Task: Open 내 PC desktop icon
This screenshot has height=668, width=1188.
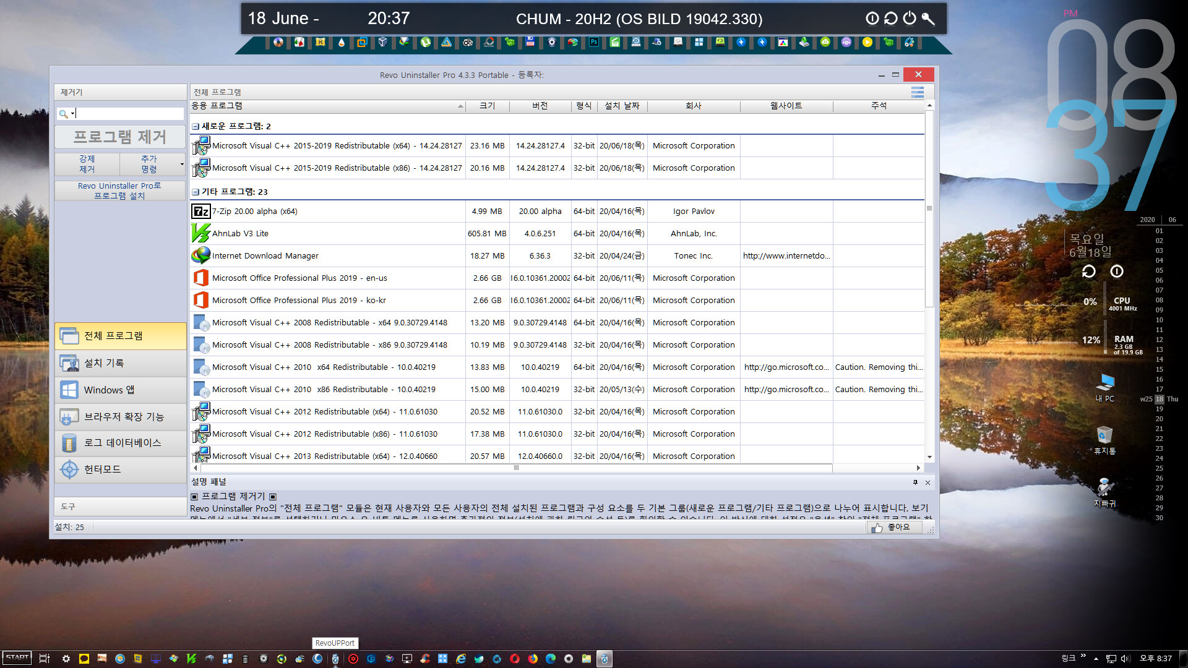Action: click(1105, 388)
